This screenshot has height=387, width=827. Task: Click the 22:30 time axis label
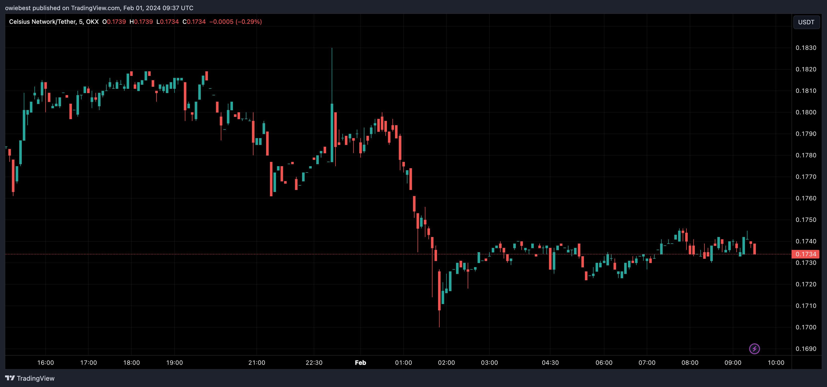(314, 363)
